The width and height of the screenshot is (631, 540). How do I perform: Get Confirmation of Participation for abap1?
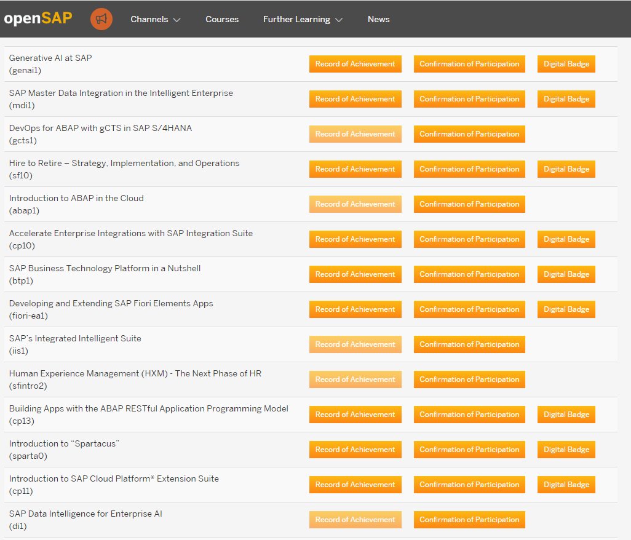(x=469, y=204)
